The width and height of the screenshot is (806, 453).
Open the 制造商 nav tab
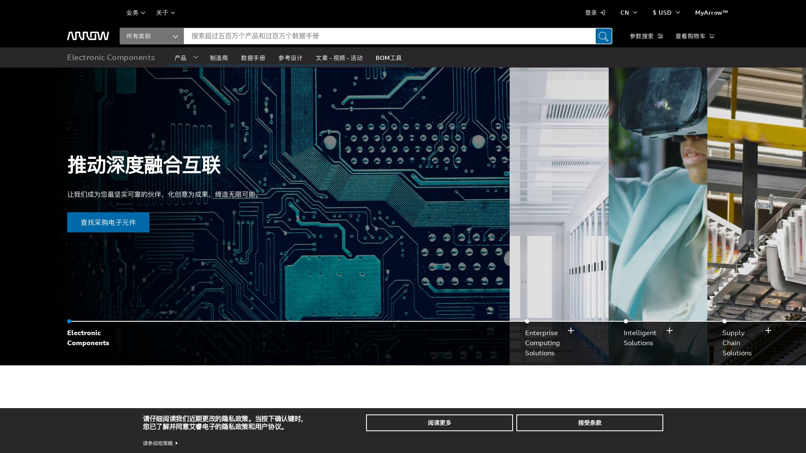[x=219, y=58]
